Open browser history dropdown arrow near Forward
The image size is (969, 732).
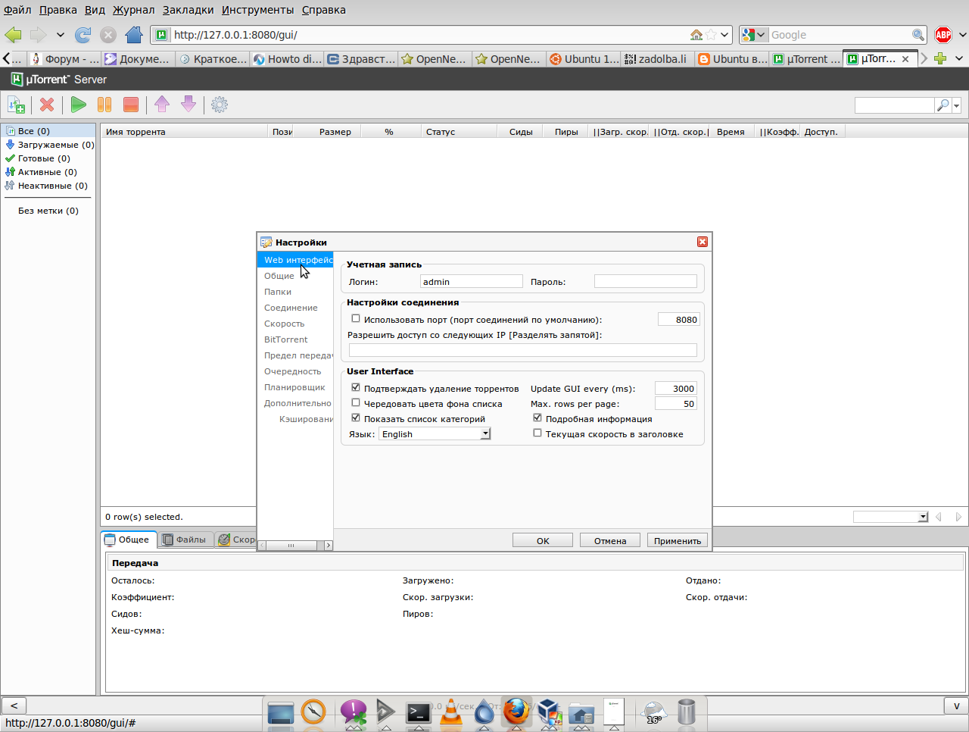tap(61, 35)
